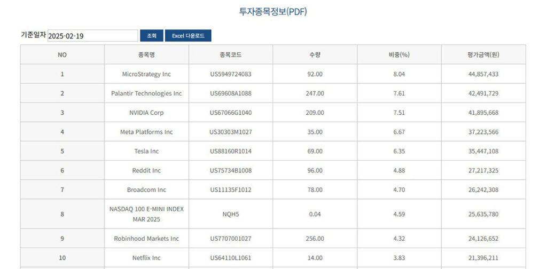Image resolution: width=547 pixels, height=269 pixels.
Task: Click the NO column header
Action: (62, 54)
